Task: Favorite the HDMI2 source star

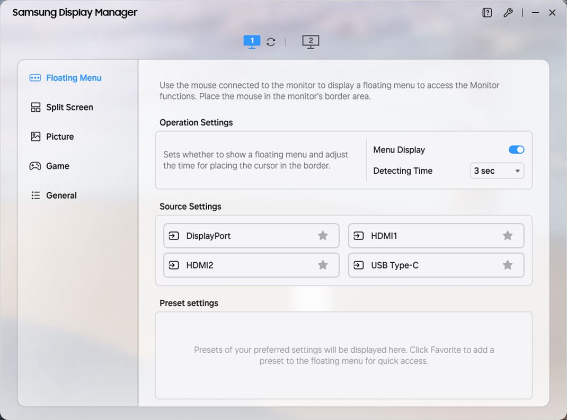Action: pyautogui.click(x=323, y=265)
